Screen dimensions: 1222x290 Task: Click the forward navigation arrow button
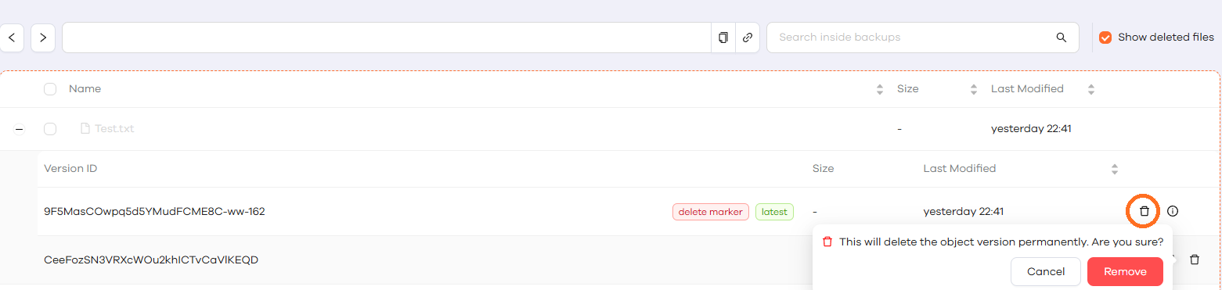(x=43, y=38)
